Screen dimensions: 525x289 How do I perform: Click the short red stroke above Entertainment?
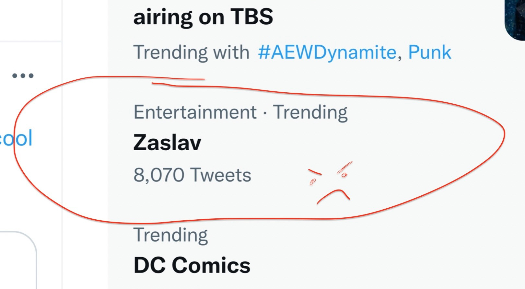pyautogui.click(x=178, y=79)
